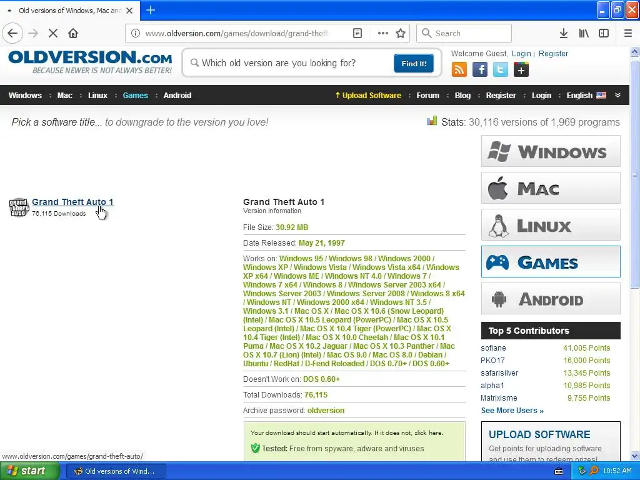Click the OLDVERSION.com logo
Viewport: 640px width, 480px height.
coord(90,62)
